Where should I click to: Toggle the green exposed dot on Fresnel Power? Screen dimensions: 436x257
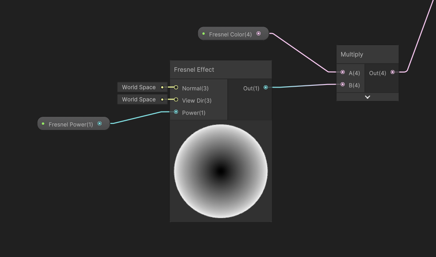(43, 123)
